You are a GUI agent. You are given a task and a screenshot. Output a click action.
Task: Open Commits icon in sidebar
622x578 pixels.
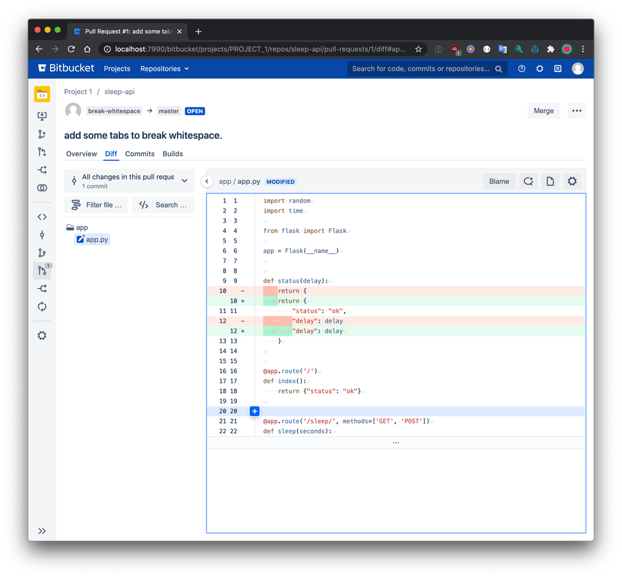click(42, 235)
